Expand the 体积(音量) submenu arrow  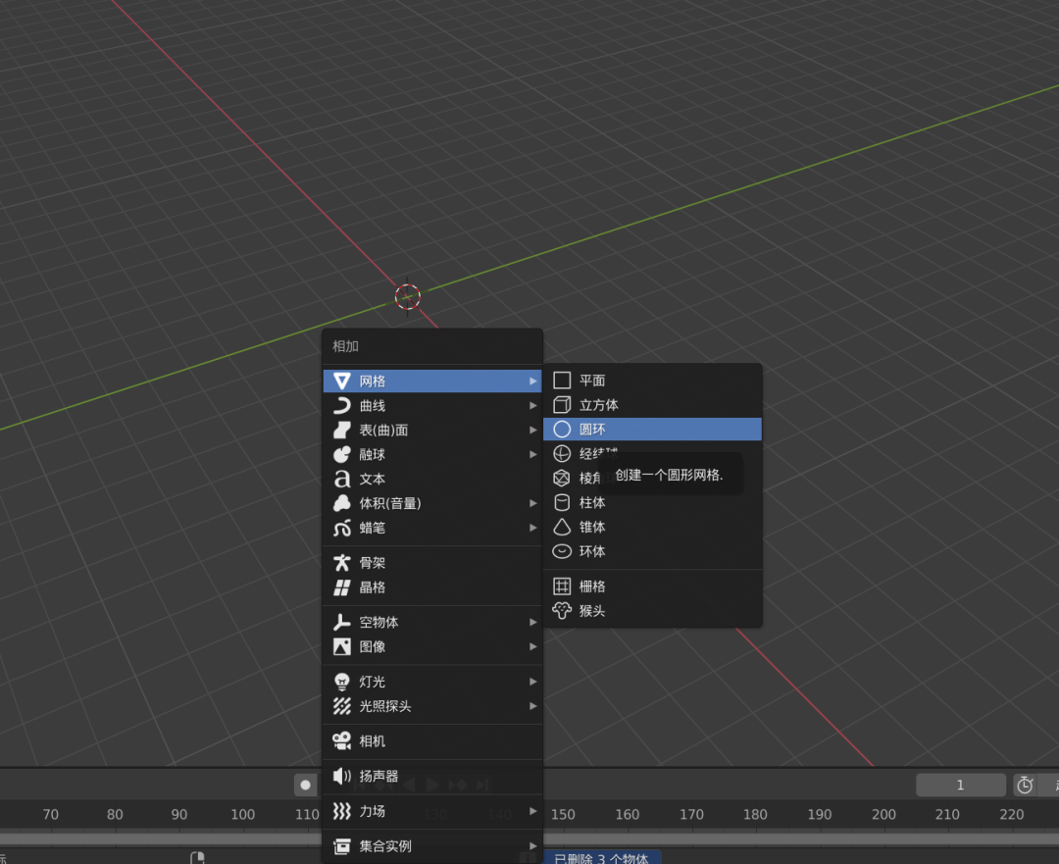532,503
